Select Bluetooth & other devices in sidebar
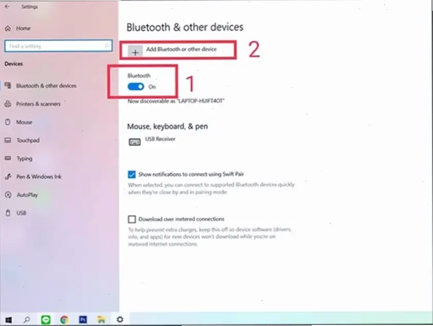This screenshot has height=326, width=433. 46,85
